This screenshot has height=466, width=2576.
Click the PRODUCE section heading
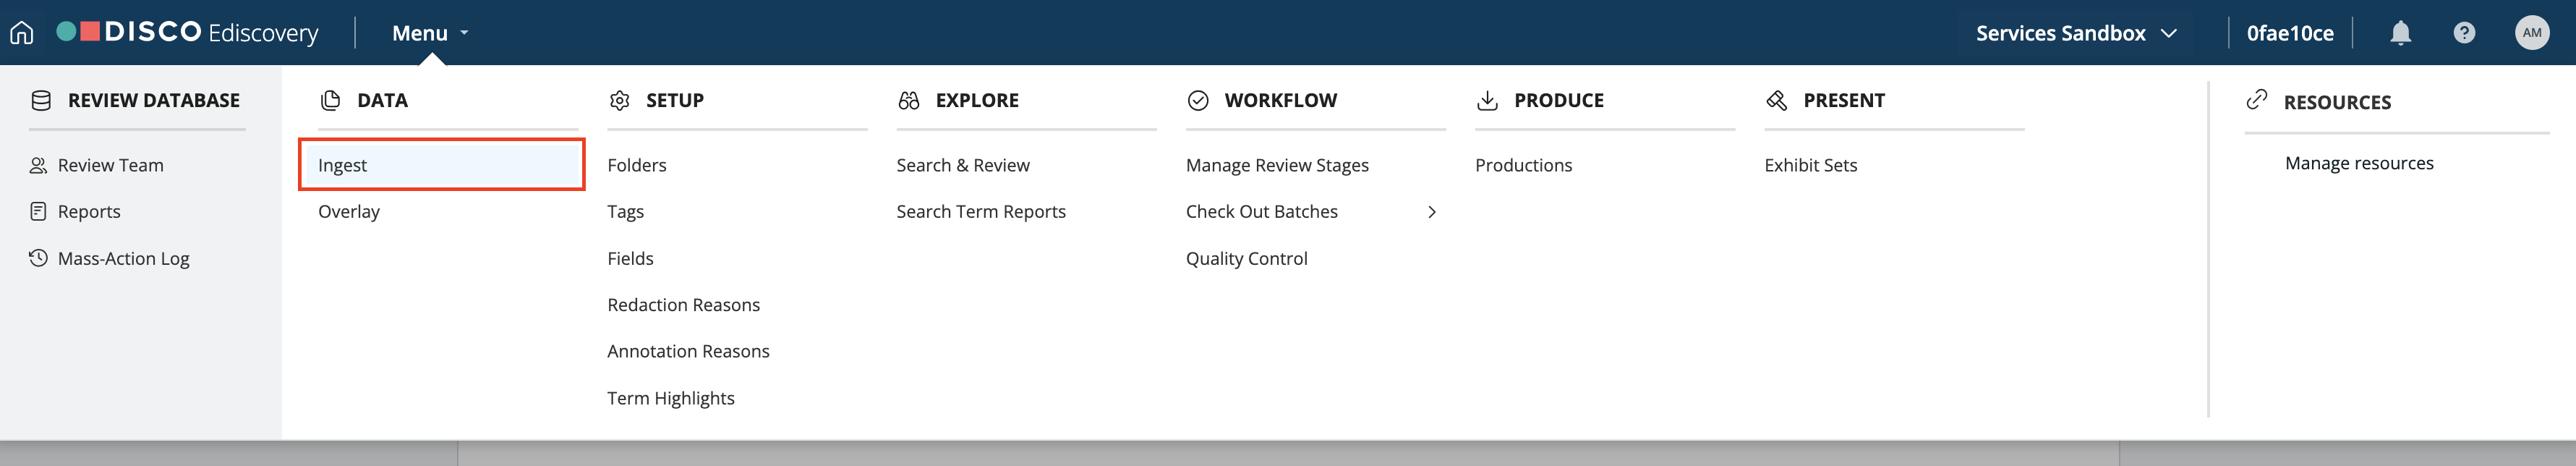(1558, 101)
